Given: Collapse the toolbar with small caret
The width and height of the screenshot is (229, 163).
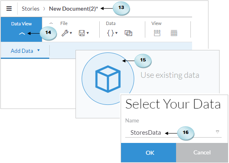Looking at the screenshot, I should (x=51, y=23).
